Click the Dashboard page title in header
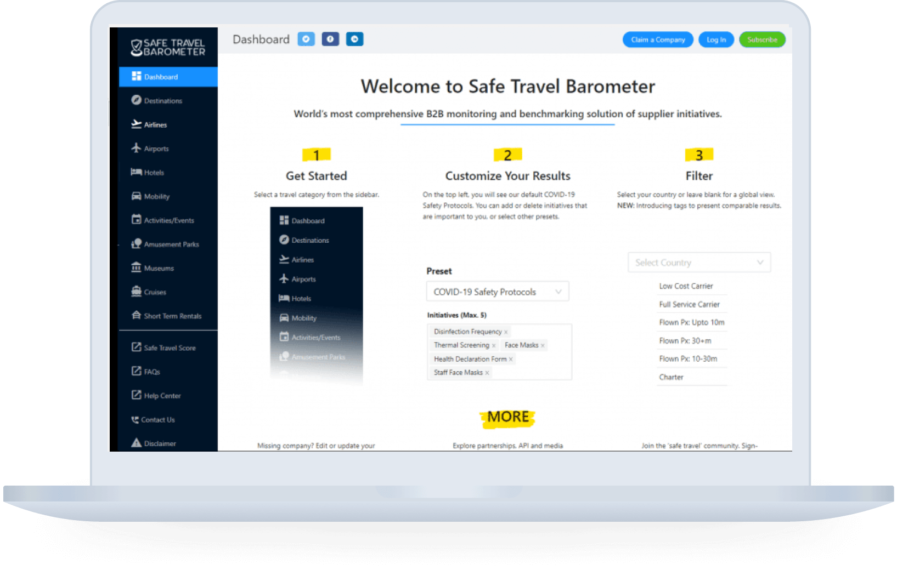897x570 pixels. (261, 39)
